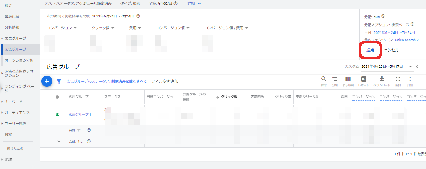Viewport: 426px width, 169px height.
Task: Click the blue plus add button
Action: (47, 81)
